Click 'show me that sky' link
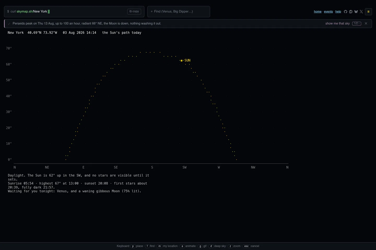Screen dimensions: 376x250 pyautogui.click(x=337, y=23)
